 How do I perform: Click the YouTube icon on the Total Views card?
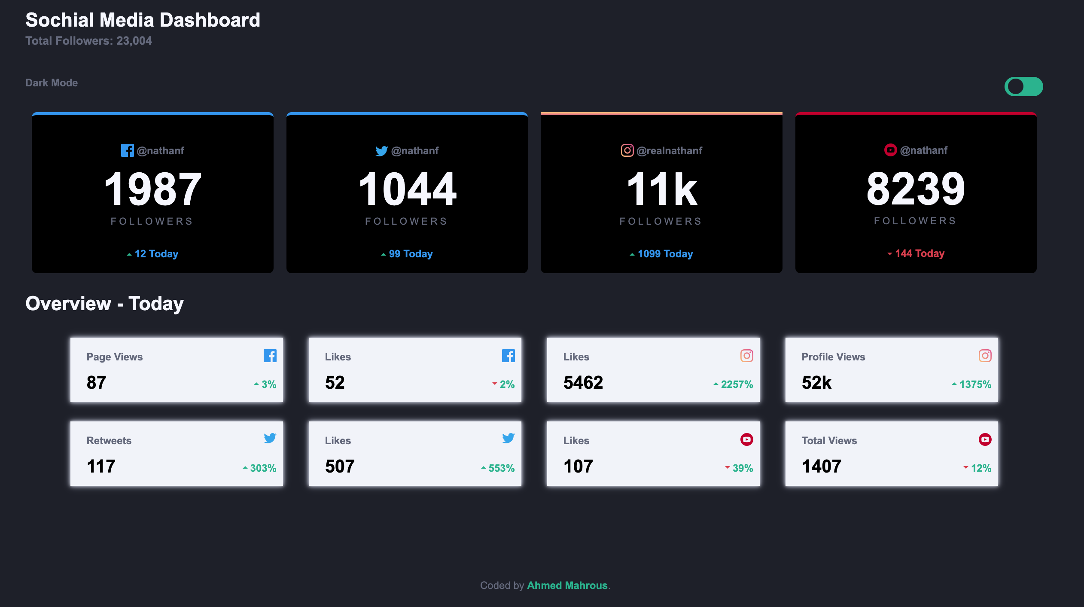pyautogui.click(x=985, y=439)
